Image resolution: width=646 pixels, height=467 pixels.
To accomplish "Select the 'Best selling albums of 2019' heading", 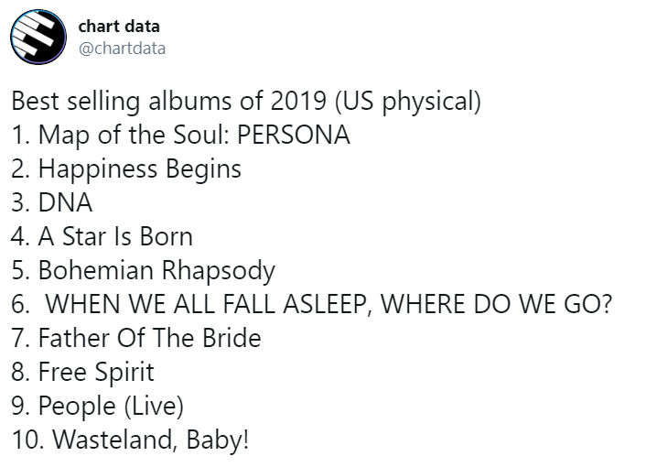I will point(169,101).
